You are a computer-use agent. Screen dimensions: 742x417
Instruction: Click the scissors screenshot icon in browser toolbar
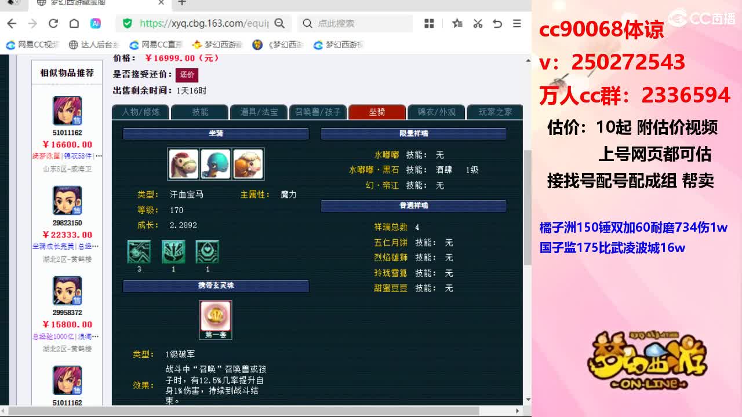click(x=478, y=24)
